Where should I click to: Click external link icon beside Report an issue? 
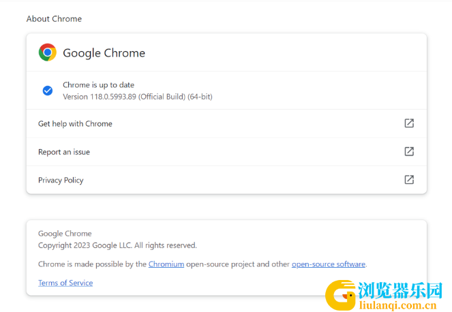pos(409,151)
